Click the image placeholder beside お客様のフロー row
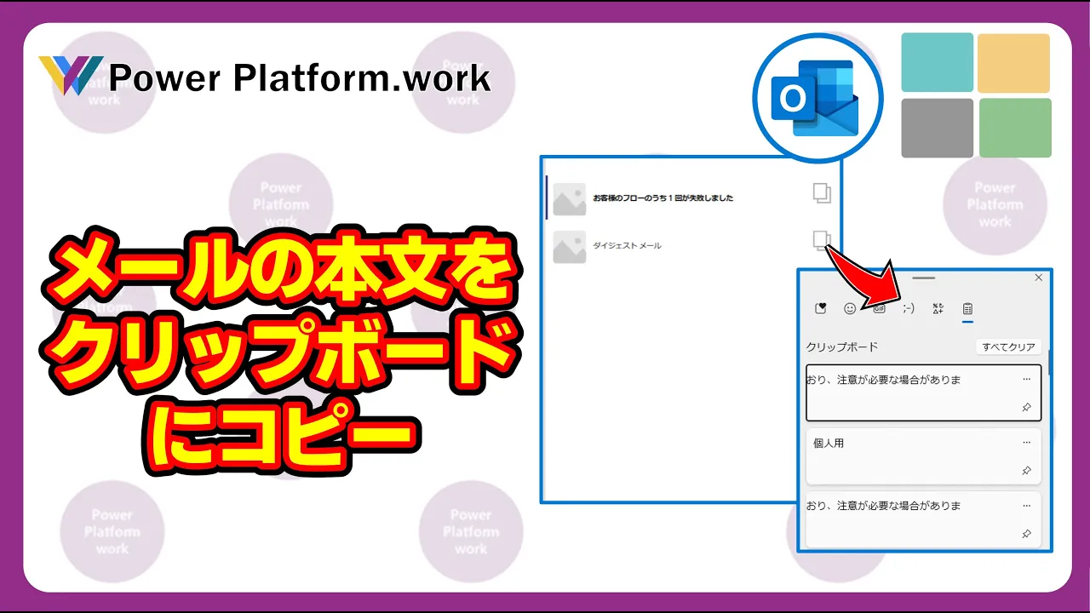 pyautogui.click(x=570, y=198)
